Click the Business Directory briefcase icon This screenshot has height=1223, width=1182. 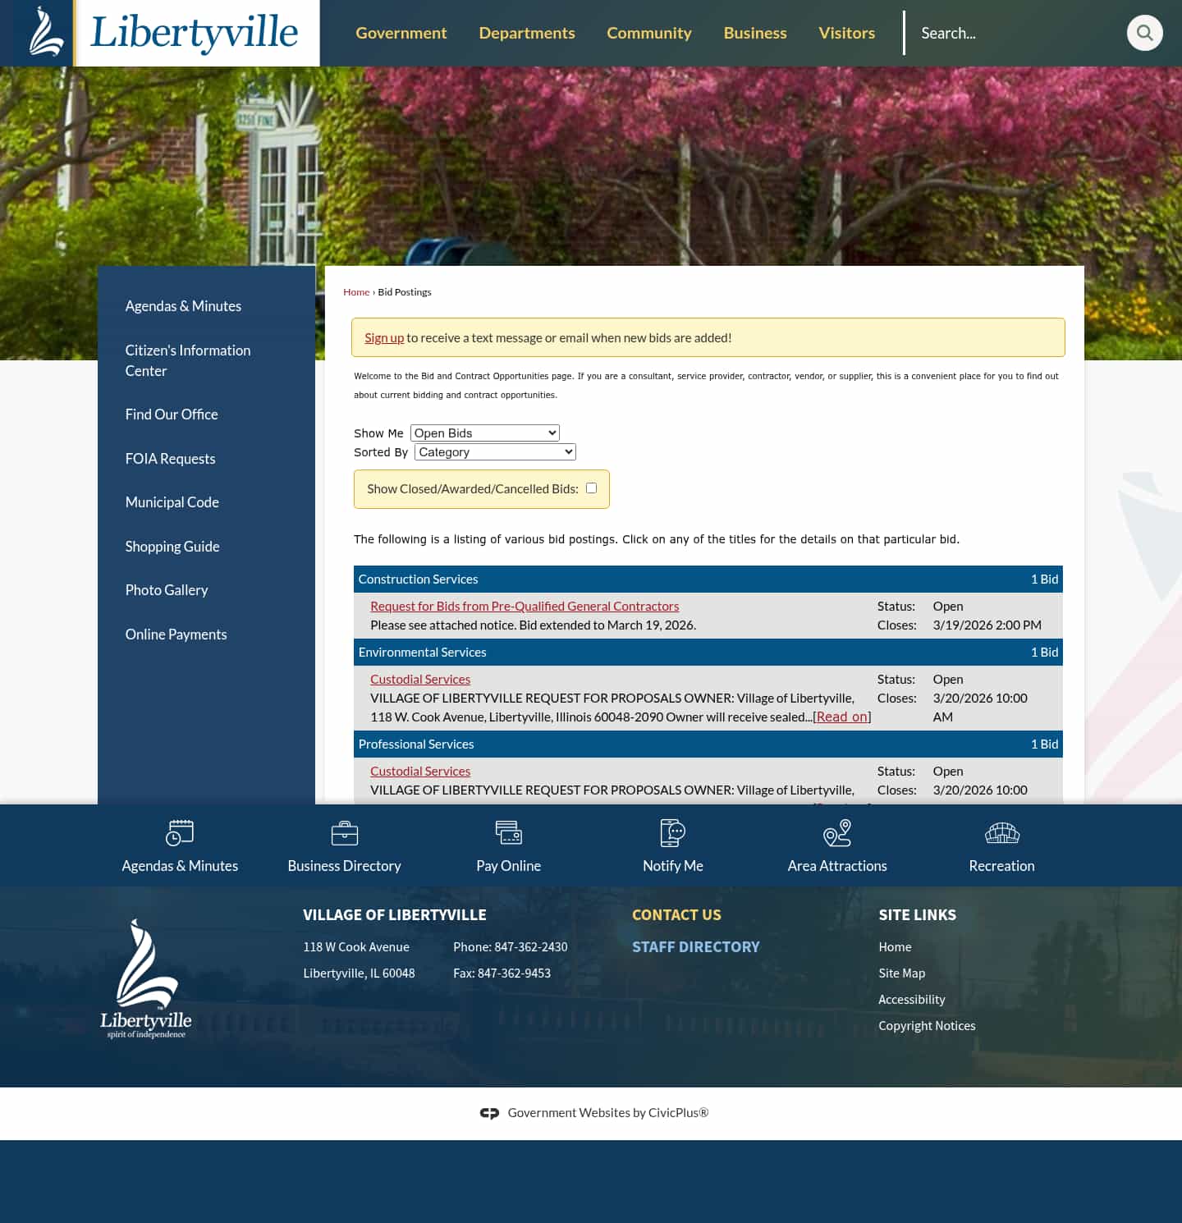click(x=344, y=832)
